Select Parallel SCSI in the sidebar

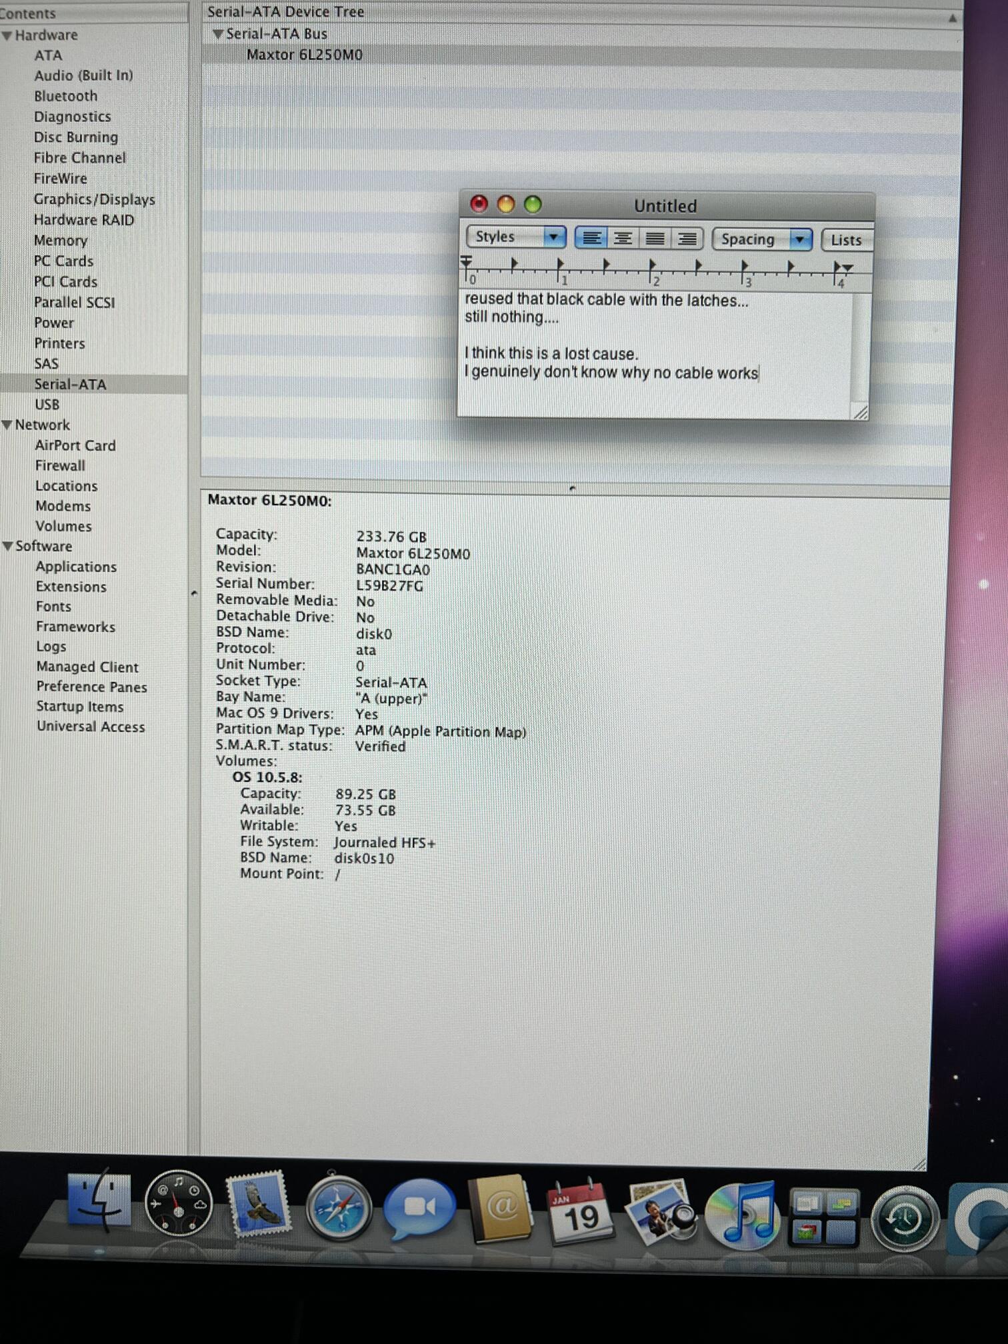click(x=75, y=303)
